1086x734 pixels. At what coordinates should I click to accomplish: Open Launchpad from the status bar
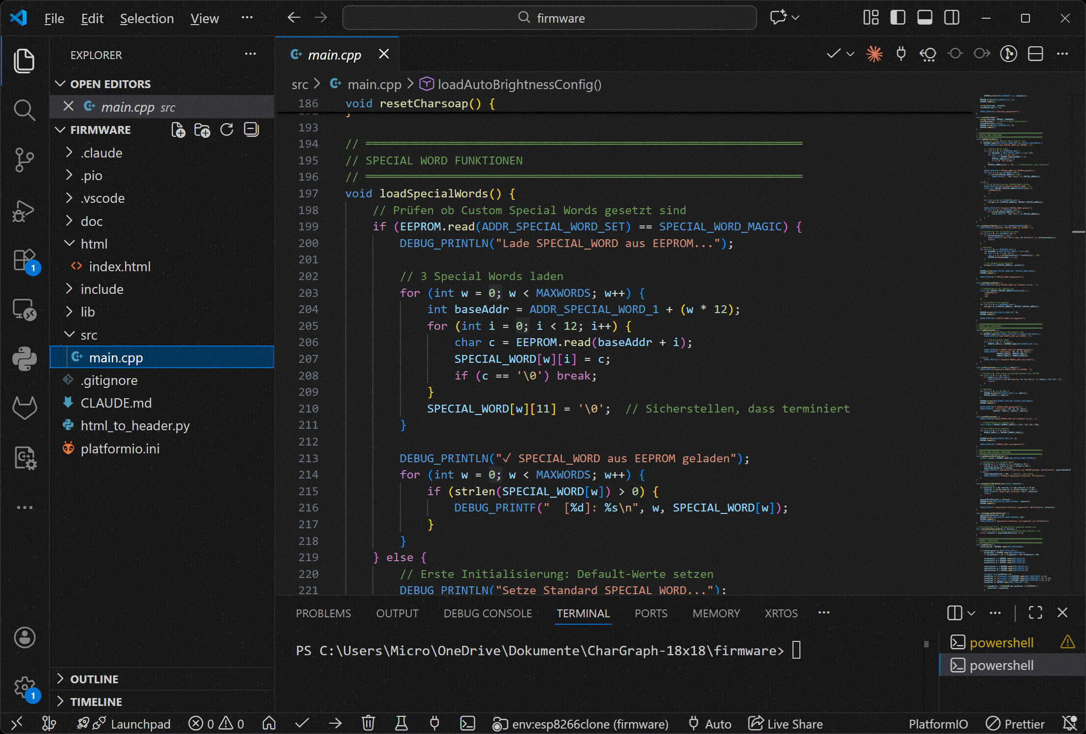(140, 724)
